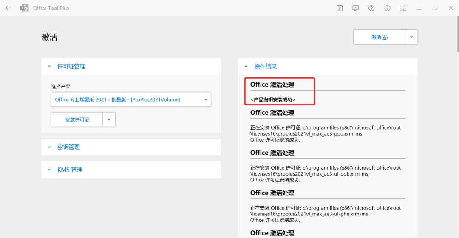Expand the KMS 管理 section

(x=131, y=170)
